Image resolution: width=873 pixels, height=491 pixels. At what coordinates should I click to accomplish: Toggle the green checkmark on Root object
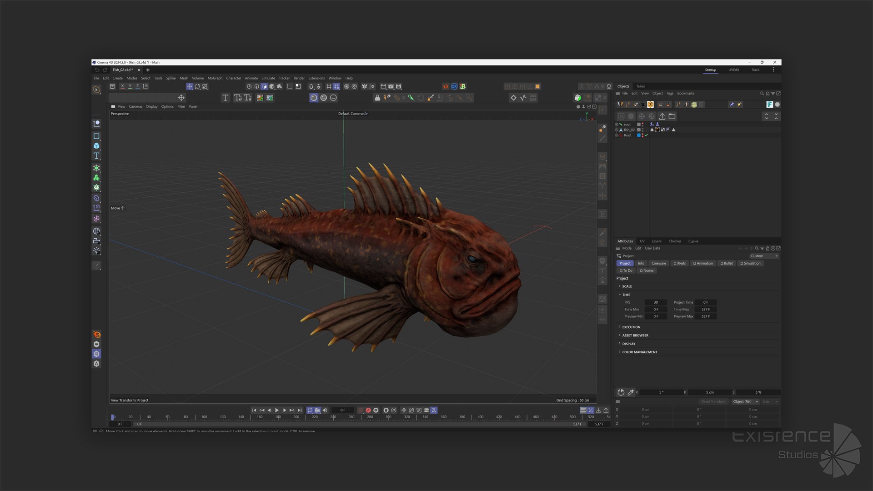646,135
